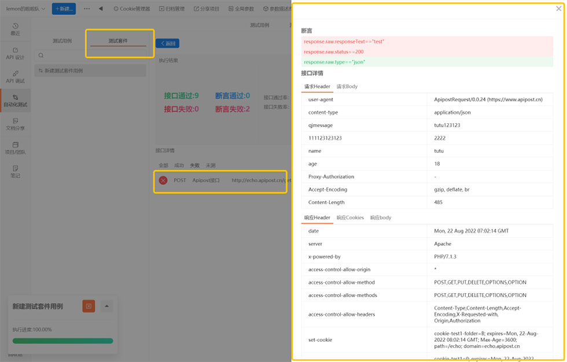The image size is (567, 362).
Task: Open the API 调试 sidebar section
Action: 15,77
